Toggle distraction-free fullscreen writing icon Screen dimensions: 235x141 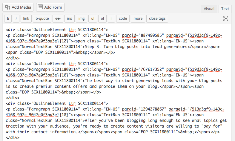point(225,19)
